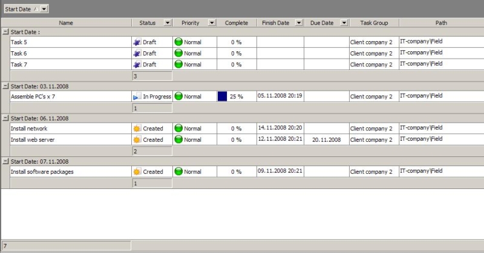Viewport: 484px width, 253px height.
Task: Open the Start Date grouping dropdown arrow
Action: coord(44,9)
